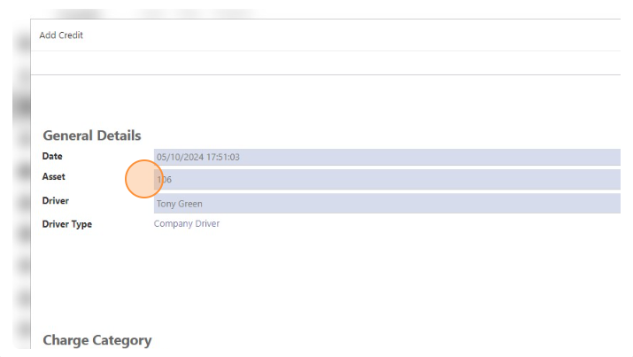Screen dimensions: 633x357
Task: Click the Date field label
Action: [x=52, y=157]
